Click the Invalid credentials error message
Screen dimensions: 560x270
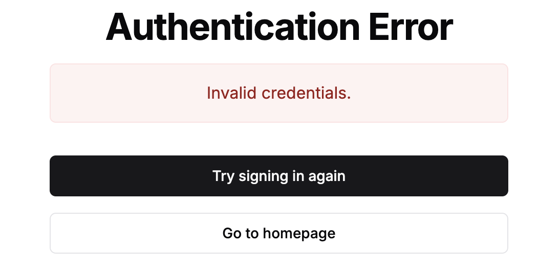(x=279, y=93)
